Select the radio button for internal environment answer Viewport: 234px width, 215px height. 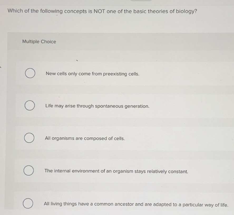tap(30, 171)
